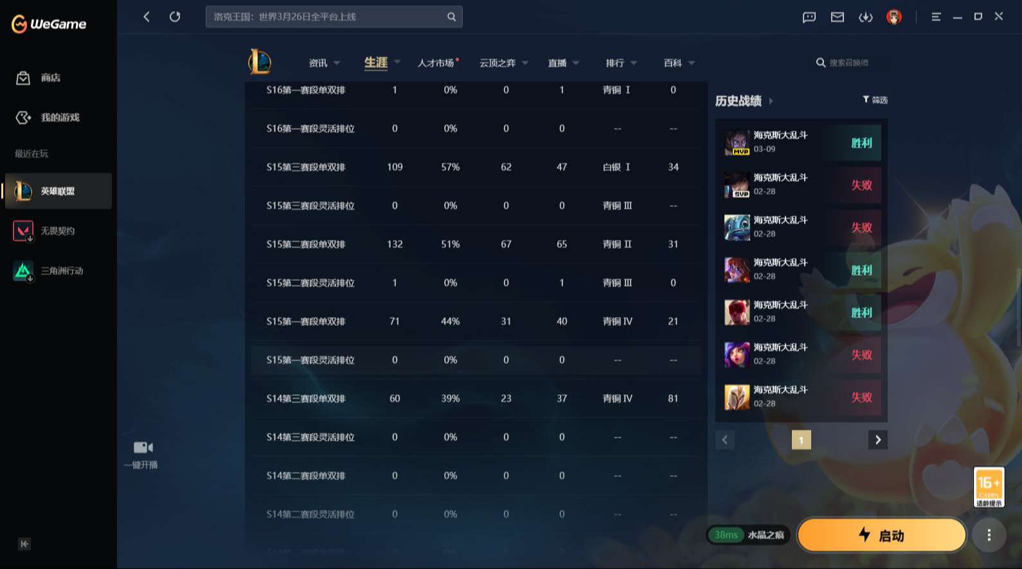The image size is (1022, 569).
Task: Open more options beside launch button
Action: tap(989, 535)
